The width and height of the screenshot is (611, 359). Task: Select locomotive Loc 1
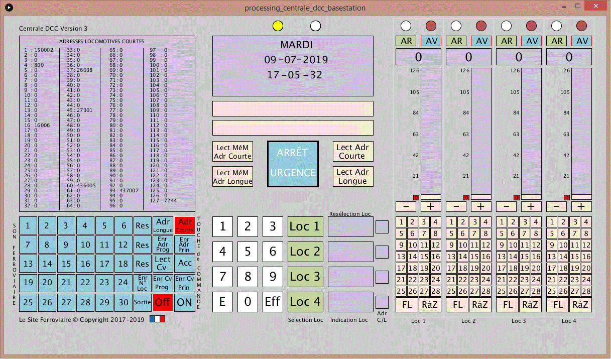[305, 227]
